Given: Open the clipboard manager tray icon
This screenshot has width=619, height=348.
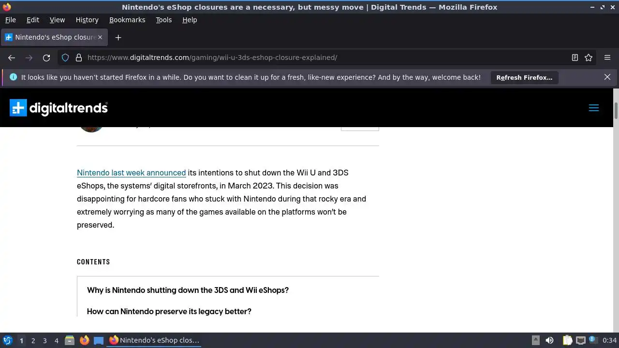Looking at the screenshot, I should pos(567,340).
